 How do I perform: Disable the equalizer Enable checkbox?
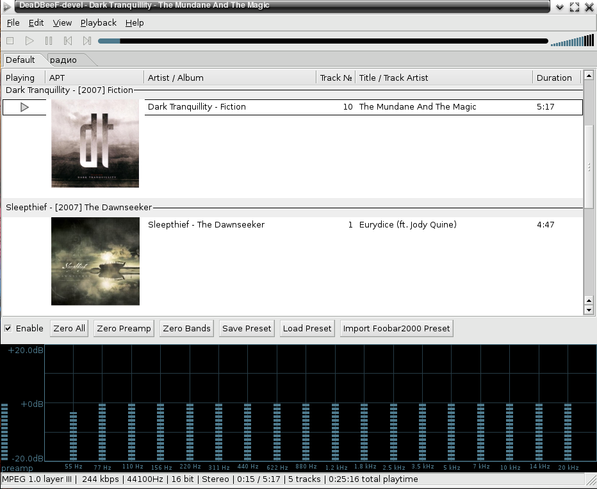[8, 328]
